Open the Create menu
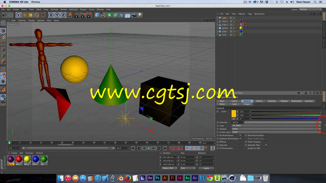This screenshot has width=326, height=183. tap(16, 9)
